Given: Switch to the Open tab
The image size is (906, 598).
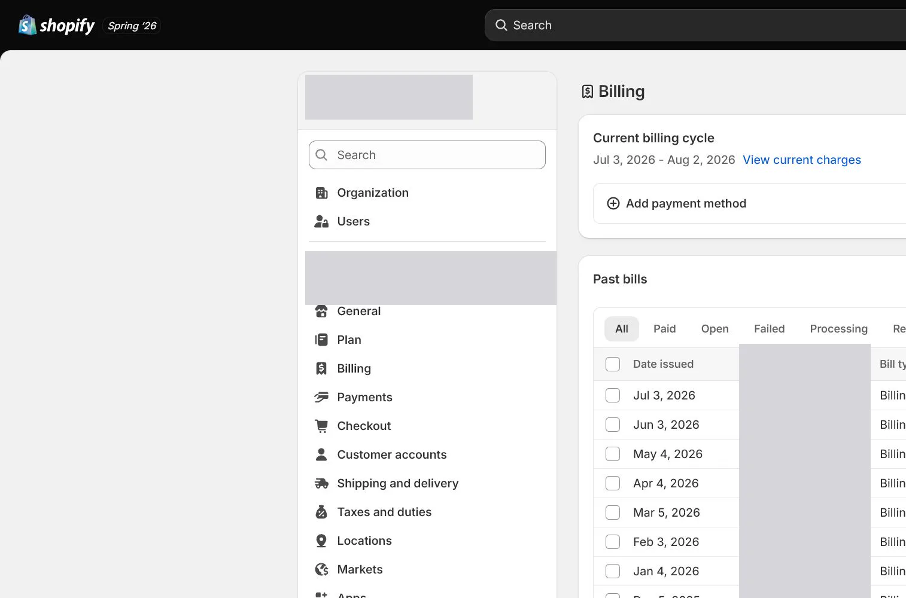Looking at the screenshot, I should click(x=715, y=329).
